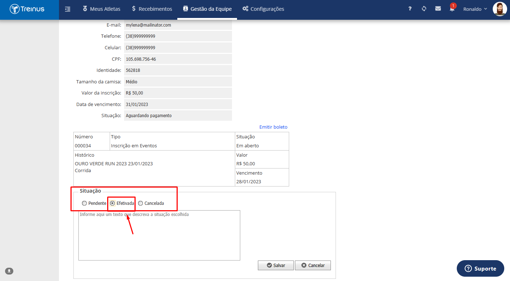
Task: Click the E-mail field mylena@mailinator.com
Action: 178,25
